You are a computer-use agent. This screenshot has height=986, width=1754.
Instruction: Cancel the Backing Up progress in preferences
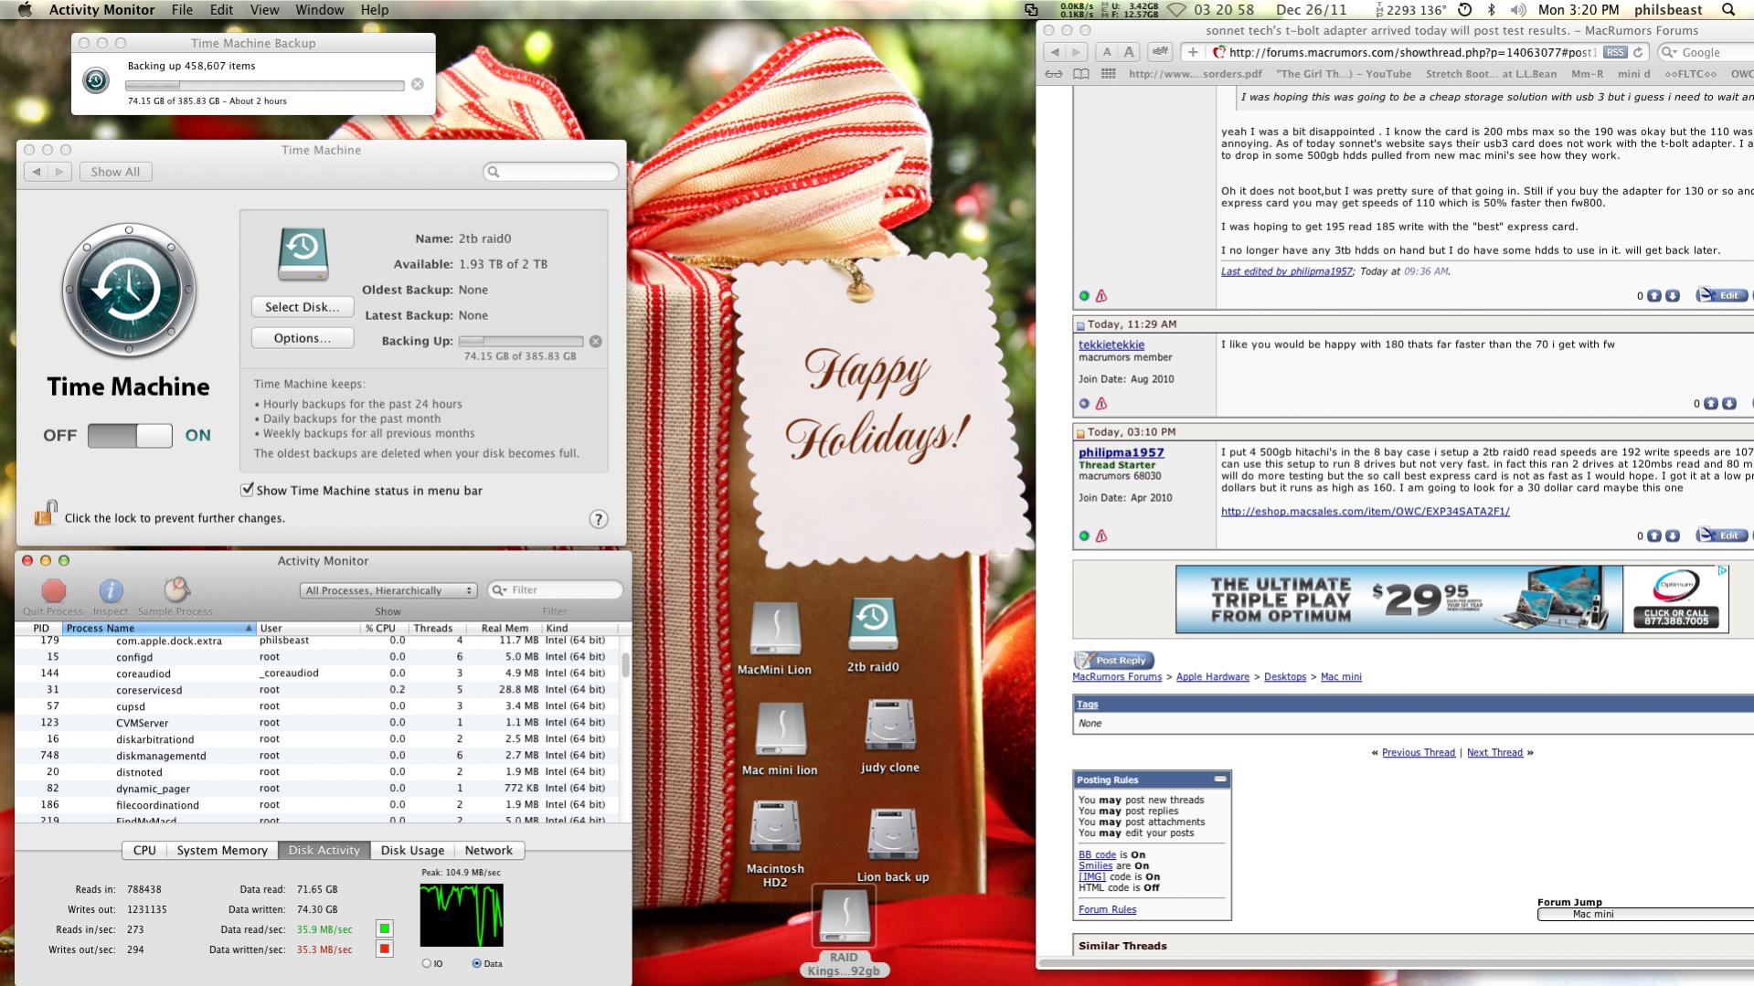pyautogui.click(x=596, y=341)
